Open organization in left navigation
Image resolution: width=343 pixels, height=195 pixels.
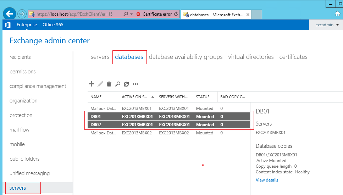tap(23, 101)
